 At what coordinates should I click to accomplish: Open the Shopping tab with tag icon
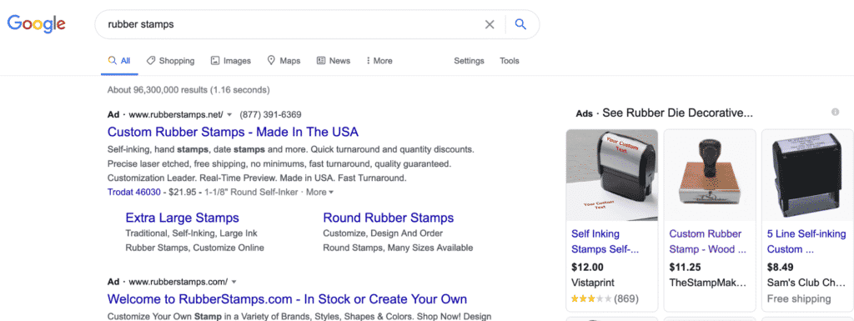click(x=170, y=61)
